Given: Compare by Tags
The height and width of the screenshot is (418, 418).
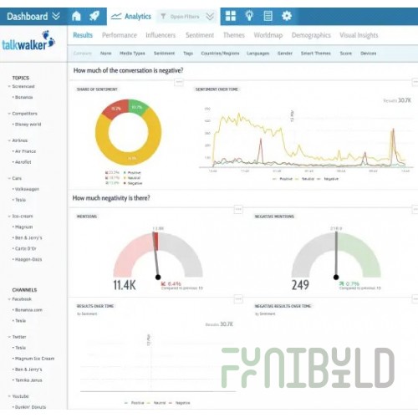Looking at the screenshot, I should pyautogui.click(x=188, y=54).
